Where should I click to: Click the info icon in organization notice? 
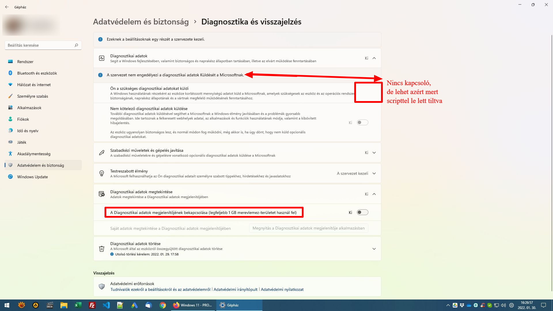100,39
